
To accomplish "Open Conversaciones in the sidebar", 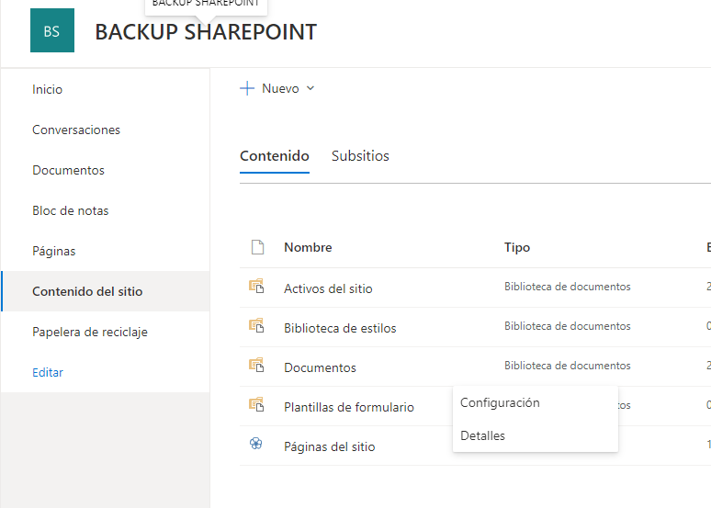I will (76, 130).
